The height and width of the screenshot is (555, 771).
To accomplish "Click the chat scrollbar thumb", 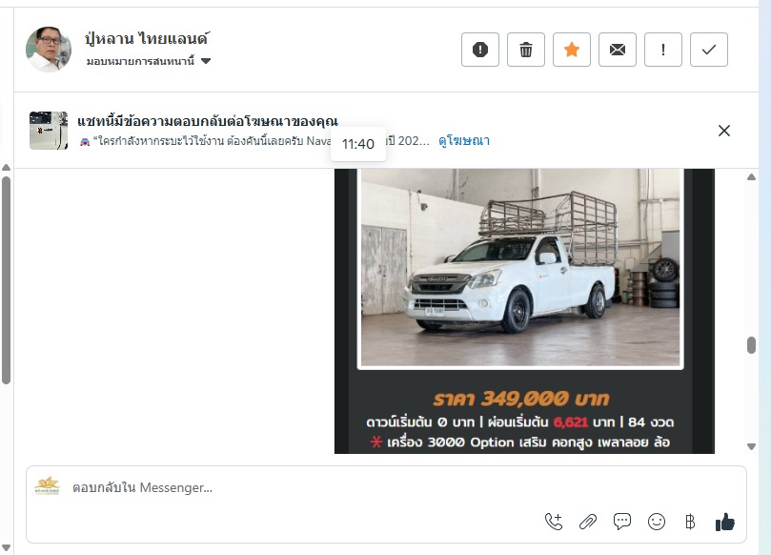I will point(751,345).
